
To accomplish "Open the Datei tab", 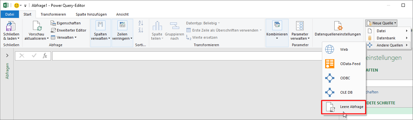I will click(10, 14).
